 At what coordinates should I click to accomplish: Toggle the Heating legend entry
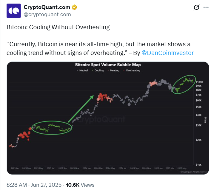(113, 70)
